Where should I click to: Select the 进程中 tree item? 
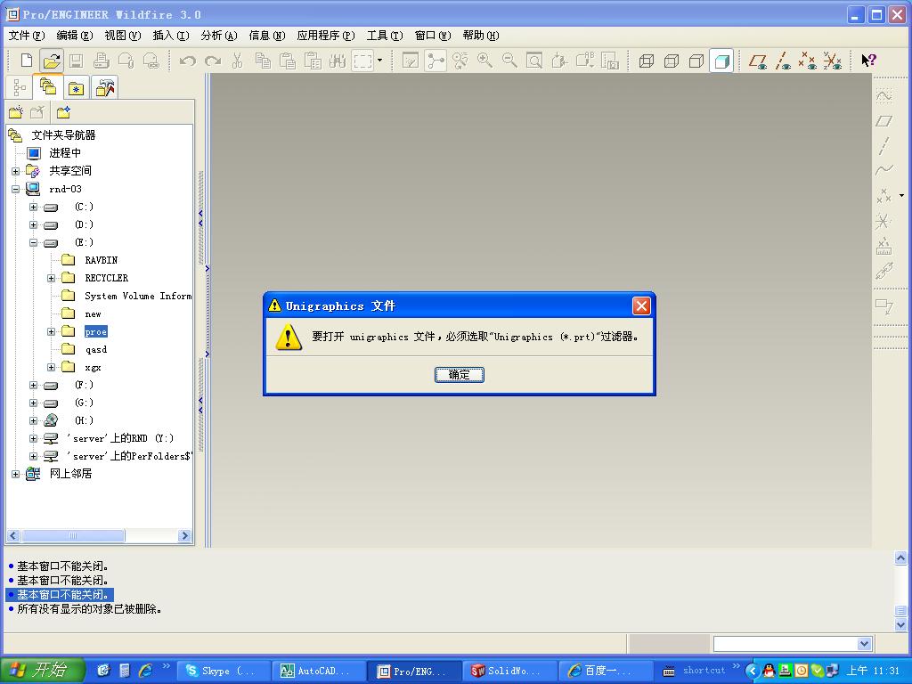(65, 153)
